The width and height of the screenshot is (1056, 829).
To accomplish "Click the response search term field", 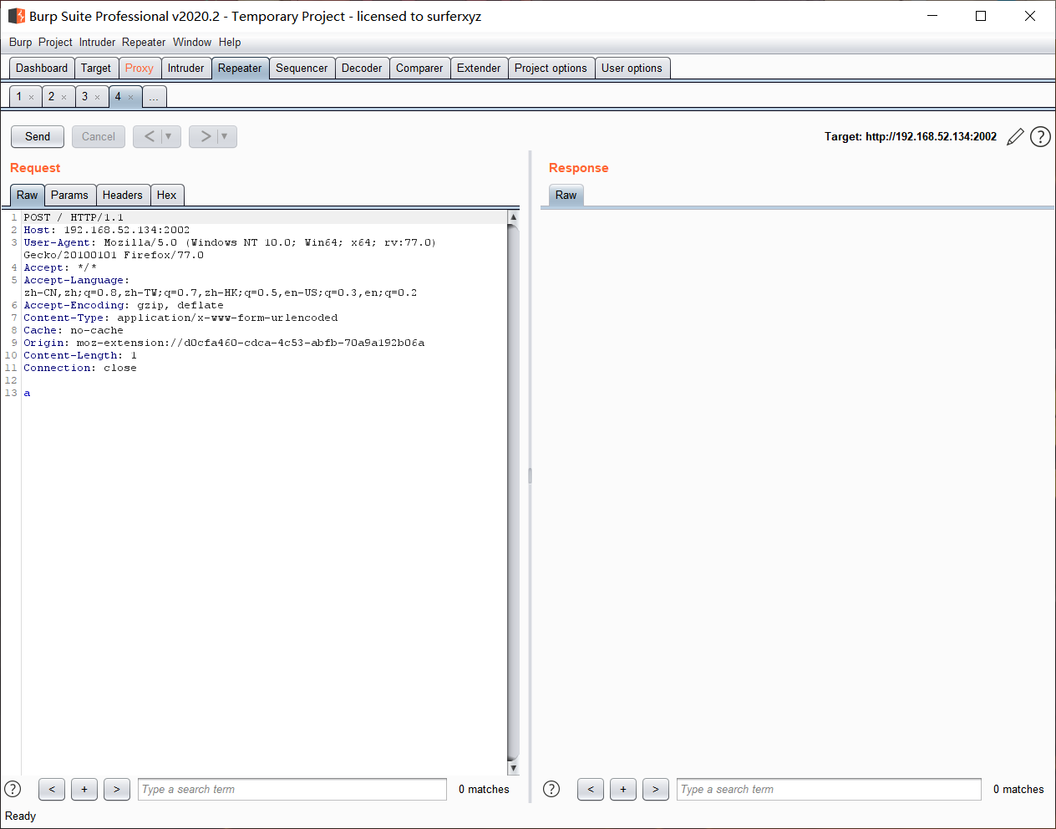I will tap(829, 789).
